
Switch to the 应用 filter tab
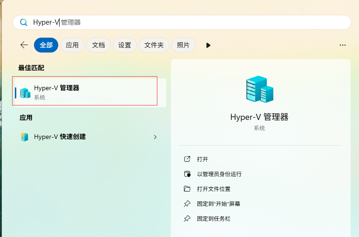[72, 45]
